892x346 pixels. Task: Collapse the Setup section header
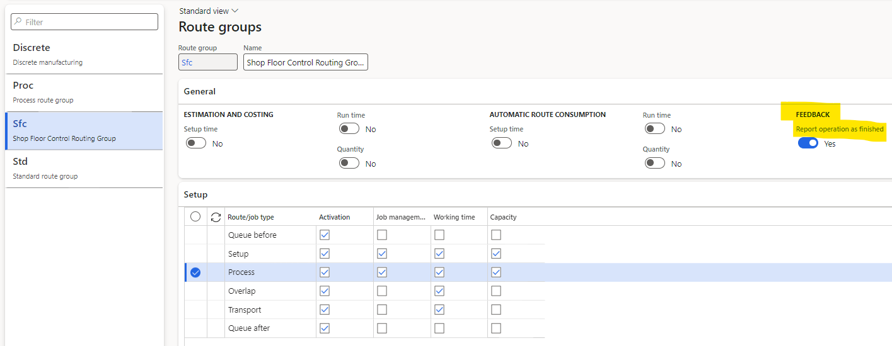(195, 195)
